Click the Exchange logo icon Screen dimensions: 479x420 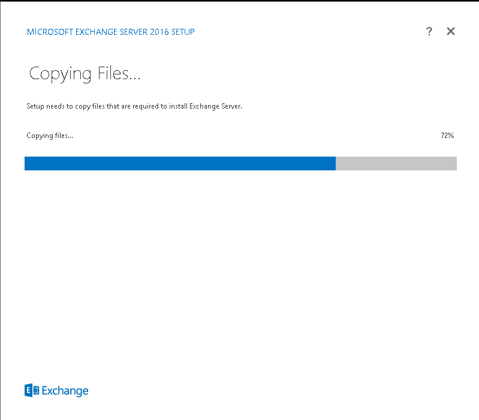tap(32, 391)
